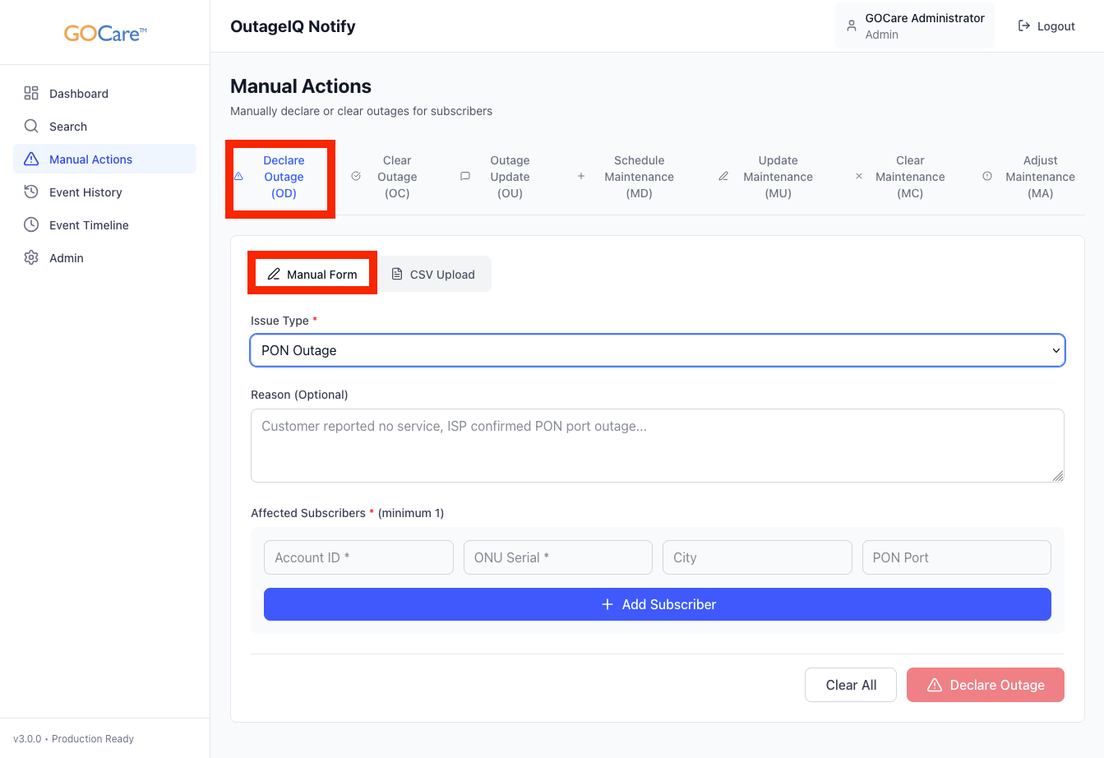The height and width of the screenshot is (758, 1104).
Task: Click the GOCare logo
Action: pyautogui.click(x=105, y=34)
